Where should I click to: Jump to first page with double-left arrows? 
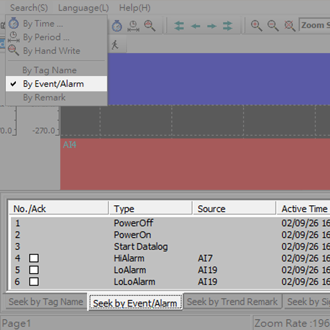[179, 26]
